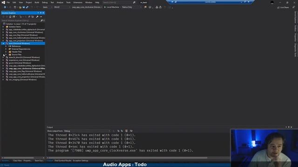Screen dimensions: 298x167
Task: Click the Go to Next Message icon in Output
Action: pyautogui.click(x=122, y=131)
